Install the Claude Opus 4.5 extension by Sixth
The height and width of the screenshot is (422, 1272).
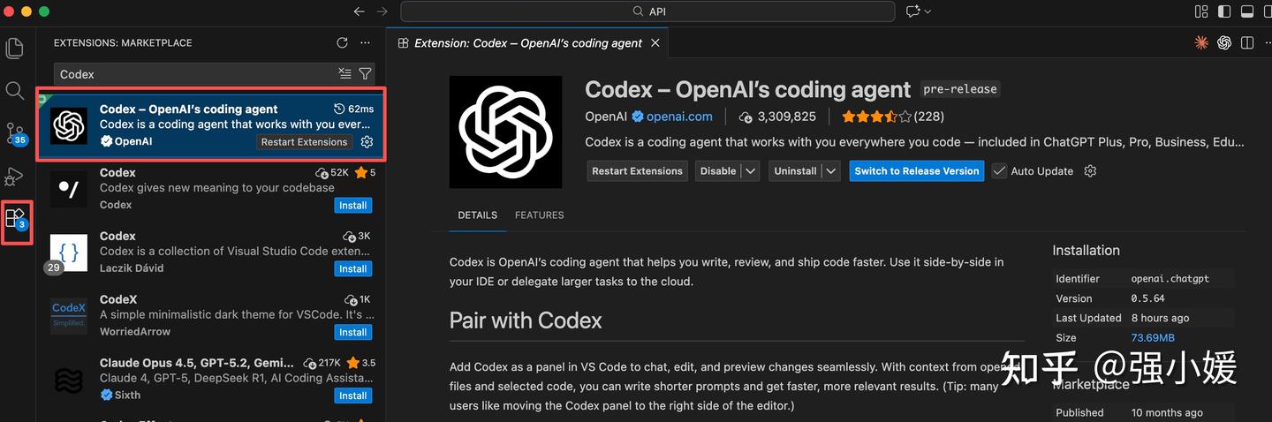[x=353, y=396]
